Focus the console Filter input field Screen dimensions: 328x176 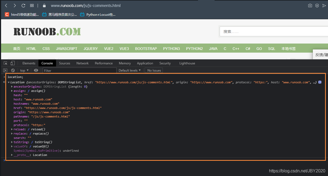click(x=80, y=71)
